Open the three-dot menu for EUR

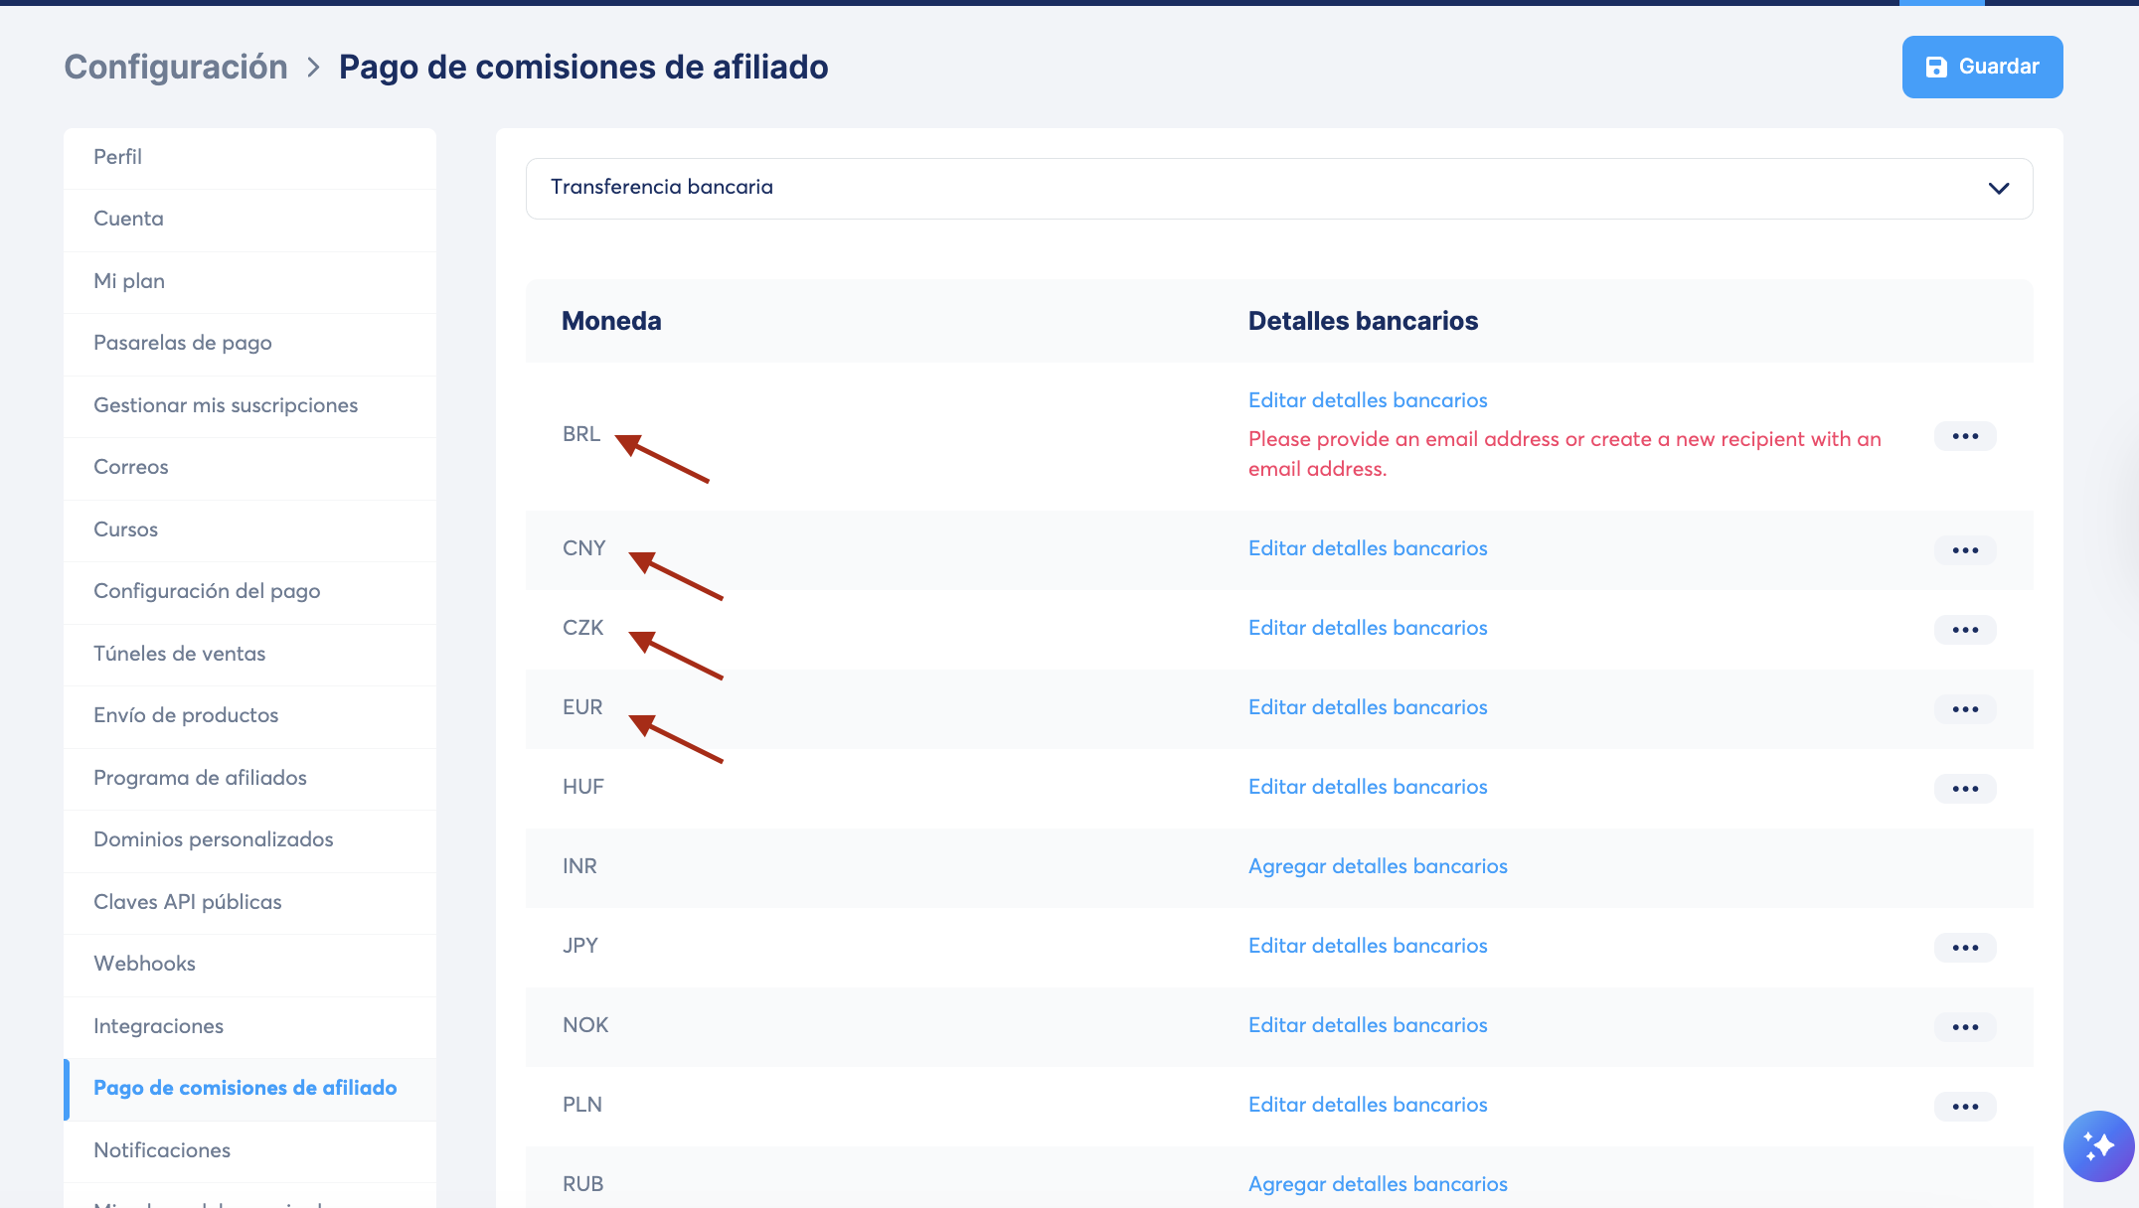coord(1964,709)
